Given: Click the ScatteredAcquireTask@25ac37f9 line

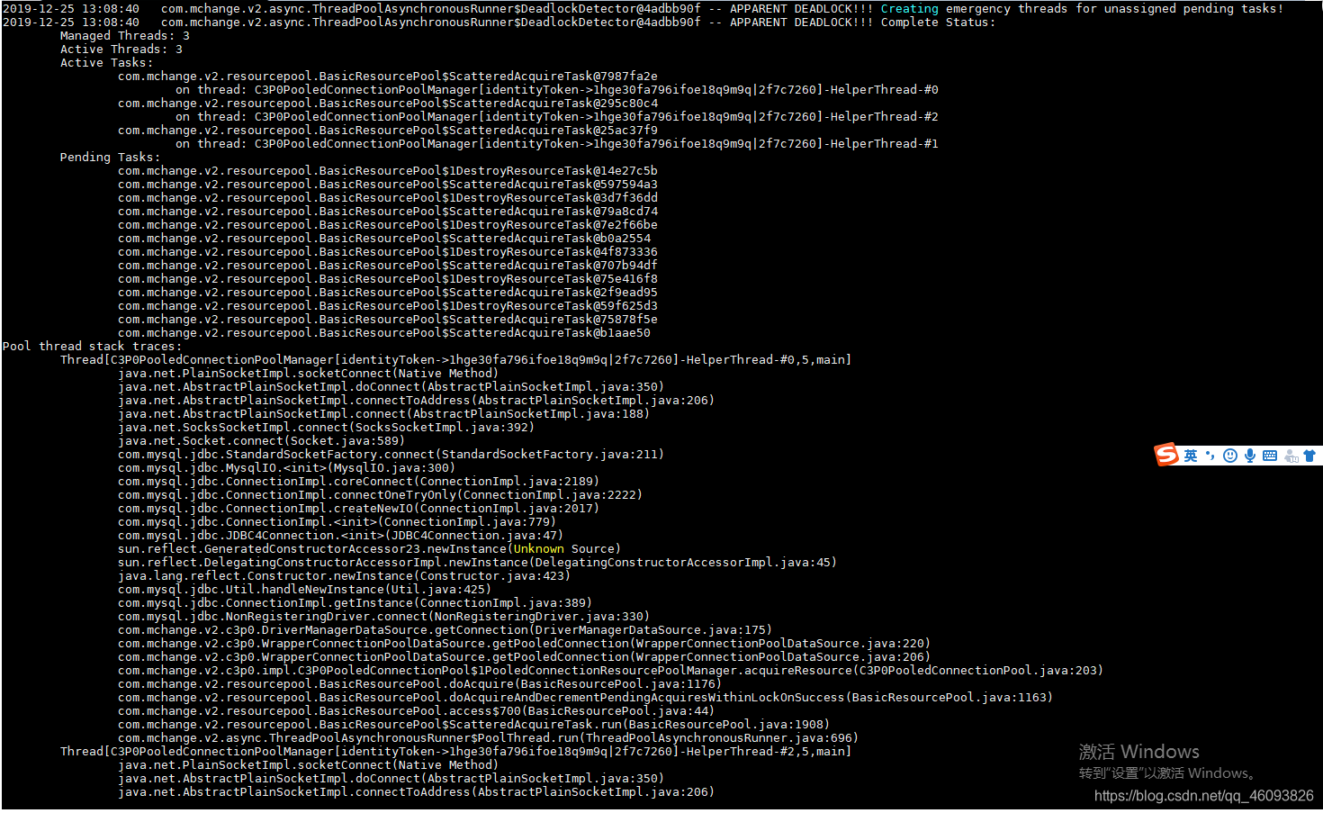Looking at the screenshot, I should [x=388, y=131].
